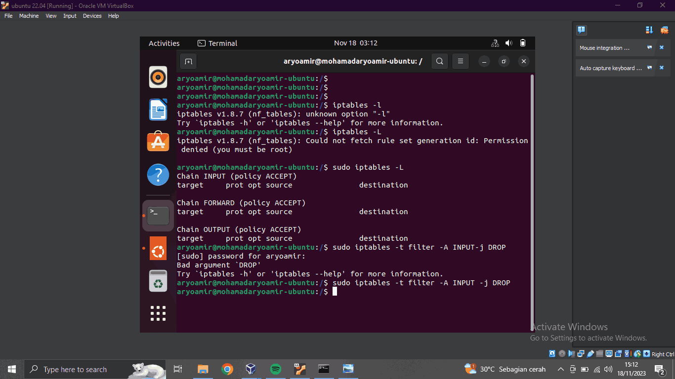Search in the terminal using magnifier button
This screenshot has width=675, height=379.
(440, 62)
